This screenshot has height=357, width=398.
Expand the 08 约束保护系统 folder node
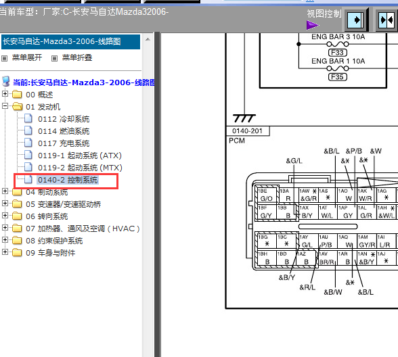coord(5,240)
